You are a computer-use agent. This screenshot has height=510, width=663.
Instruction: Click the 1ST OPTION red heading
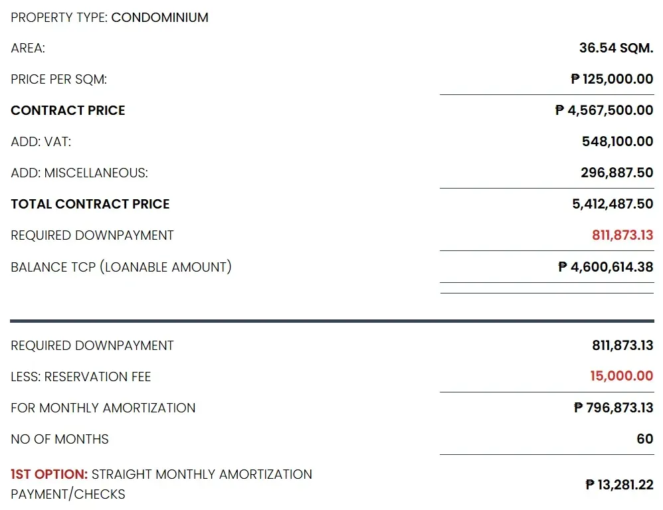click(49, 474)
